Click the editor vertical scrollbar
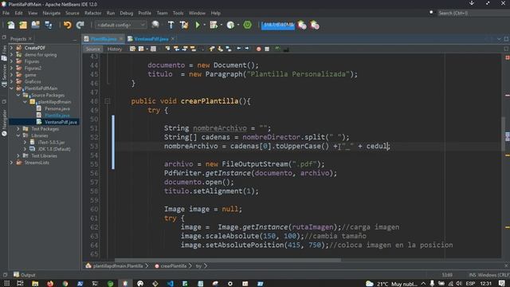This screenshot has height=287, width=510. coord(504,133)
